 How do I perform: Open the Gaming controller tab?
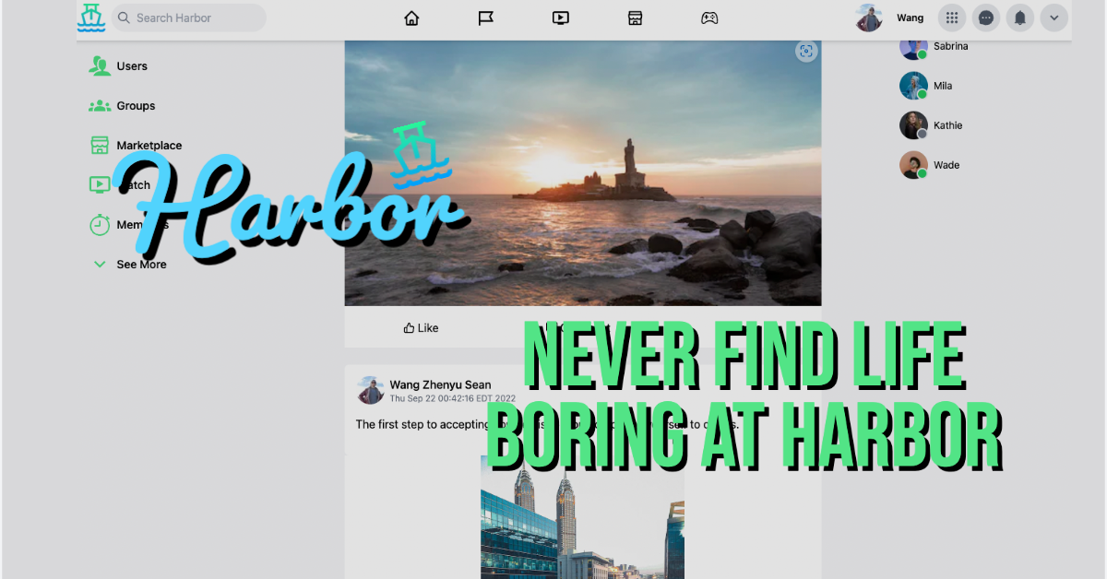(x=708, y=18)
